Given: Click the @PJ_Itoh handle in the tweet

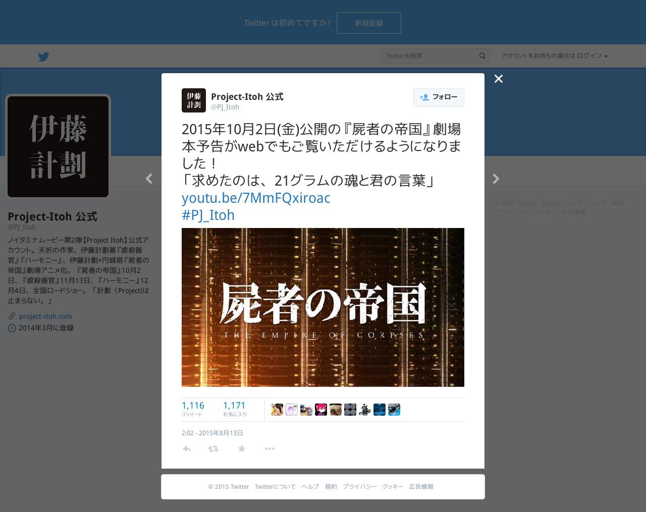Looking at the screenshot, I should tap(225, 107).
